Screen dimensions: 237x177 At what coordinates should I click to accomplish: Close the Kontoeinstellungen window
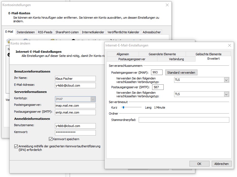(167, 5)
